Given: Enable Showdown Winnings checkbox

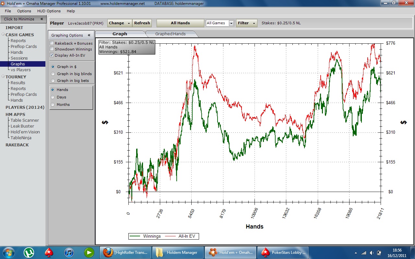Looking at the screenshot, I should tap(52, 49).
